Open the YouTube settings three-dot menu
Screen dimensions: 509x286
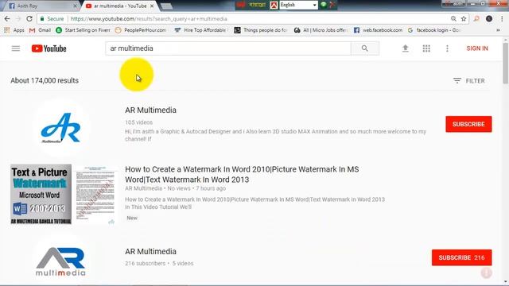point(447,48)
